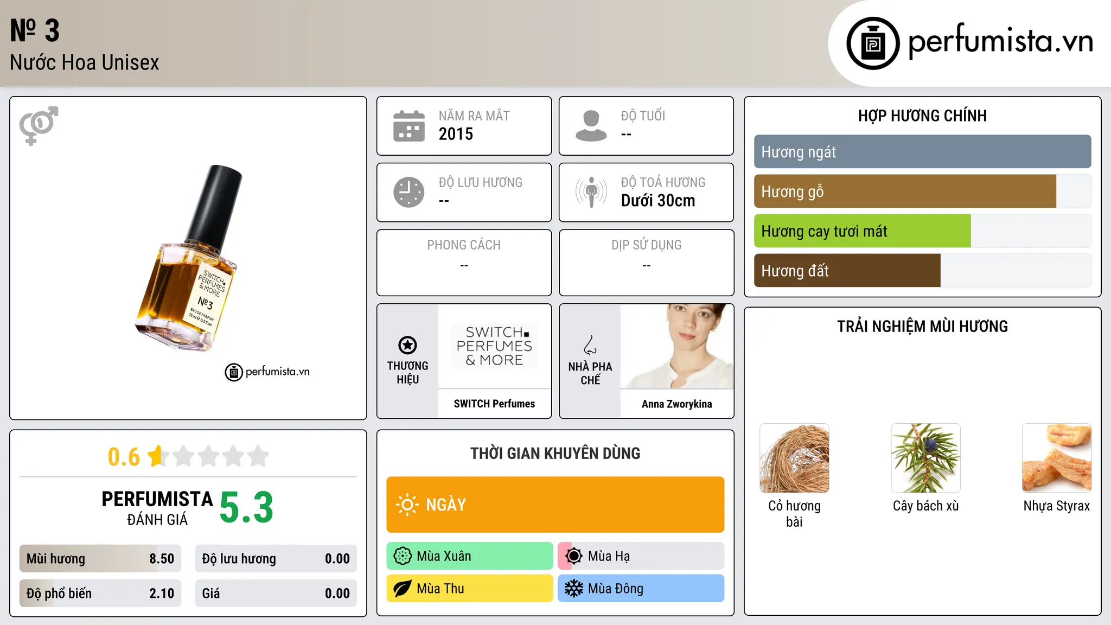Click the NĂM RA MẮT label
1111x625 pixels.
(x=474, y=116)
